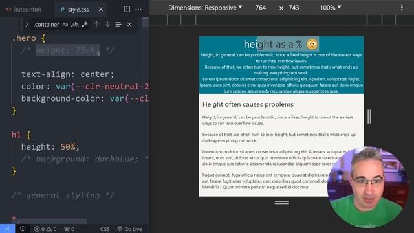Viewport: 414px width, 233px height.
Task: Go to previous find match arrow
Action: (96, 25)
